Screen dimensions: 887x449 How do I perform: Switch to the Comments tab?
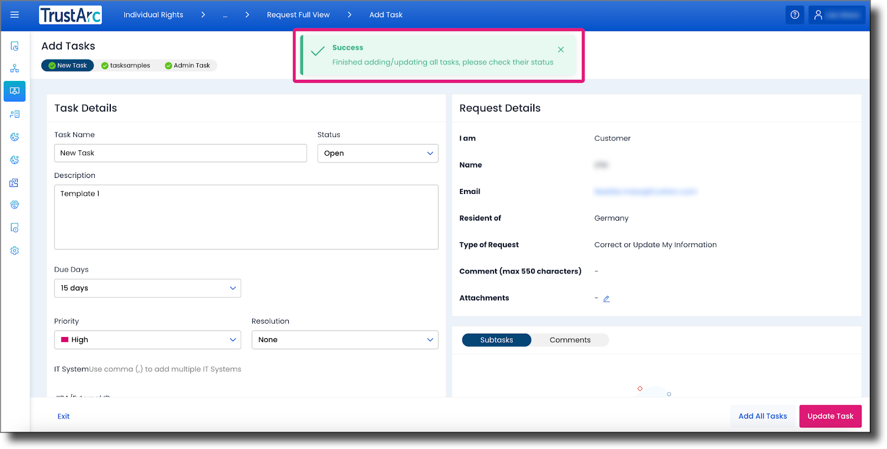[570, 340]
